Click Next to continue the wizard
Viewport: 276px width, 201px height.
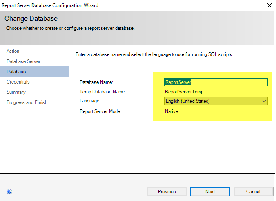point(210,192)
